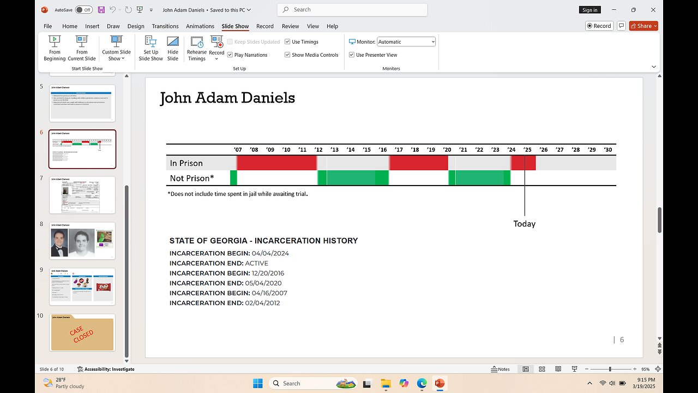Viewport: 698px width, 393px height.
Task: Click Accessibility: Investigate in status bar
Action: click(x=106, y=369)
